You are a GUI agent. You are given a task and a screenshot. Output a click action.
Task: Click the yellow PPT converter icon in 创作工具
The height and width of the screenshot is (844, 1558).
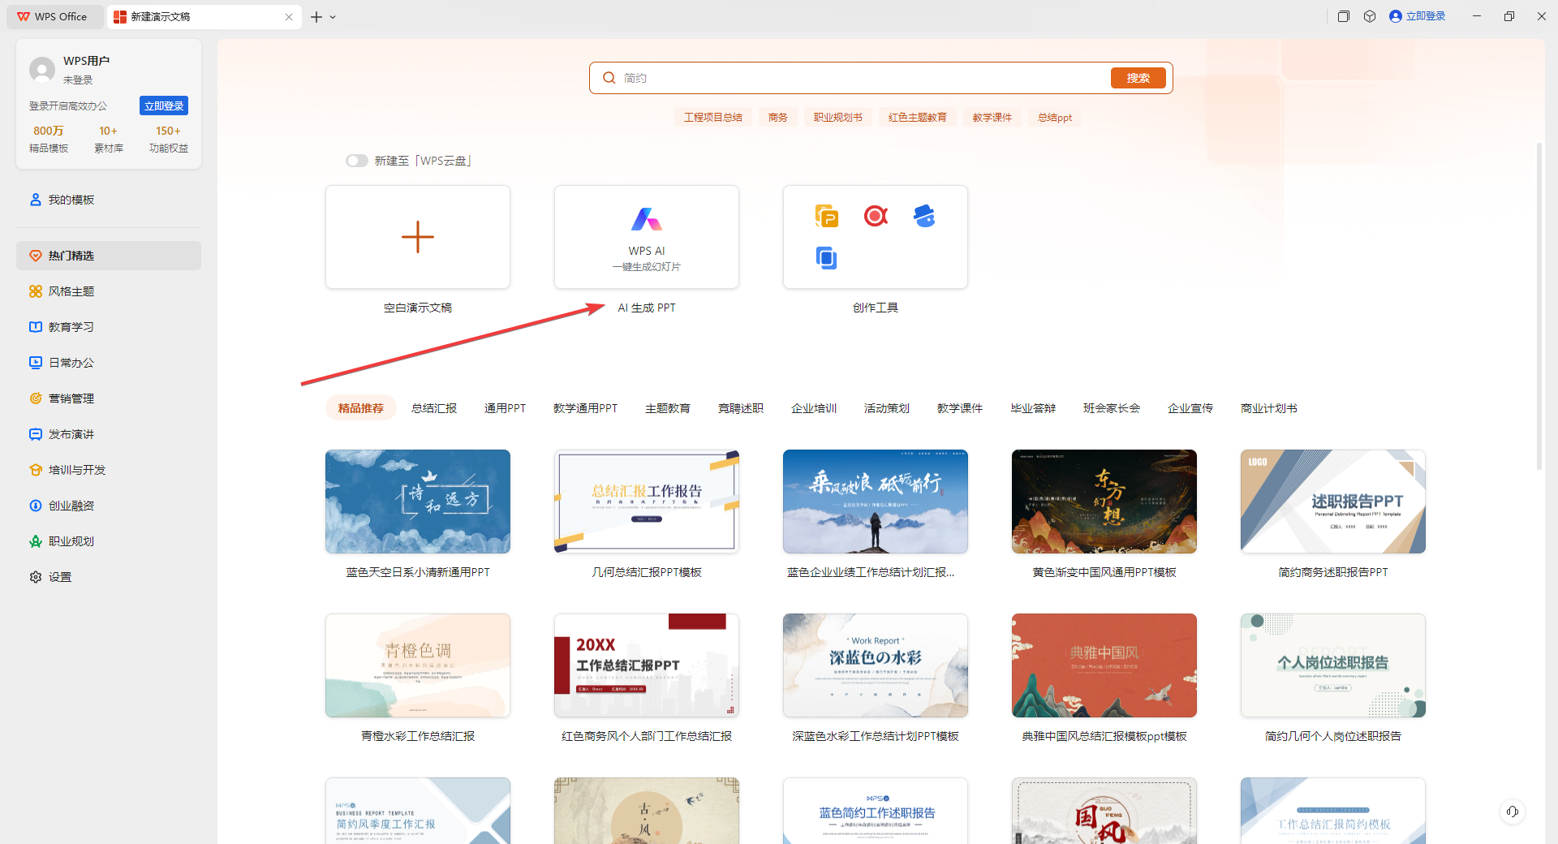click(x=826, y=216)
